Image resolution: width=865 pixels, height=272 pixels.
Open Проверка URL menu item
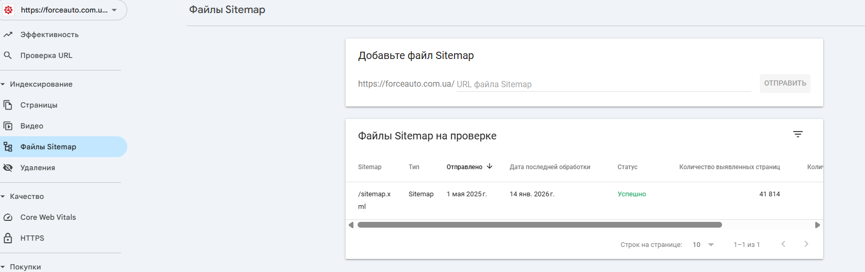click(x=46, y=55)
